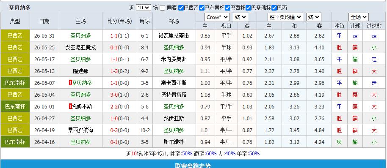
Task: Uncheck the 巴西乙 league filter
Action: tap(181, 8)
